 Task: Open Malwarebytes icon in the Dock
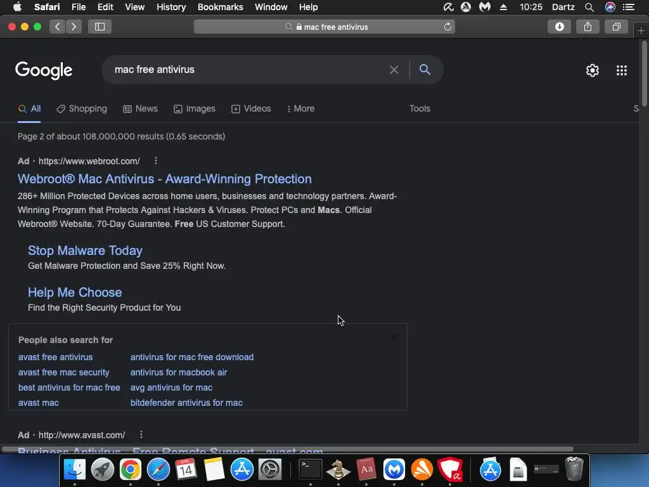[394, 470]
